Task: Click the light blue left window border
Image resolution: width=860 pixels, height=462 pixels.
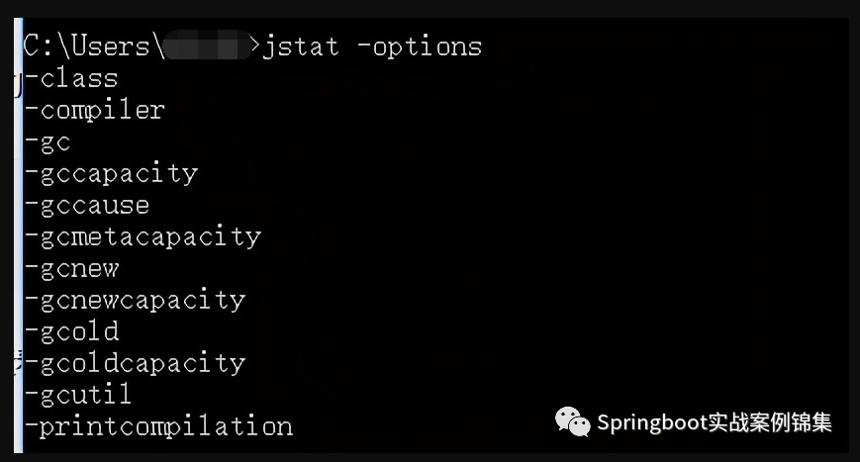Action: 19,235
